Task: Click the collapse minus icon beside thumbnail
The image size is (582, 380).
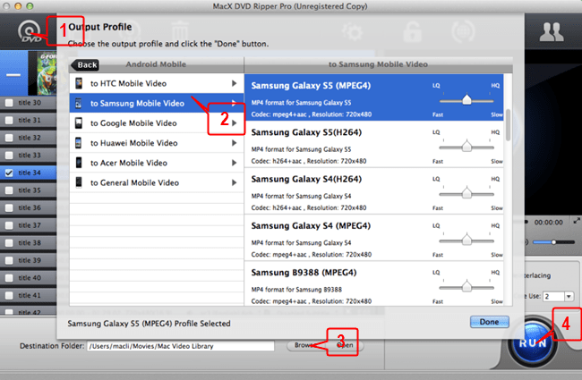Action: point(13,74)
